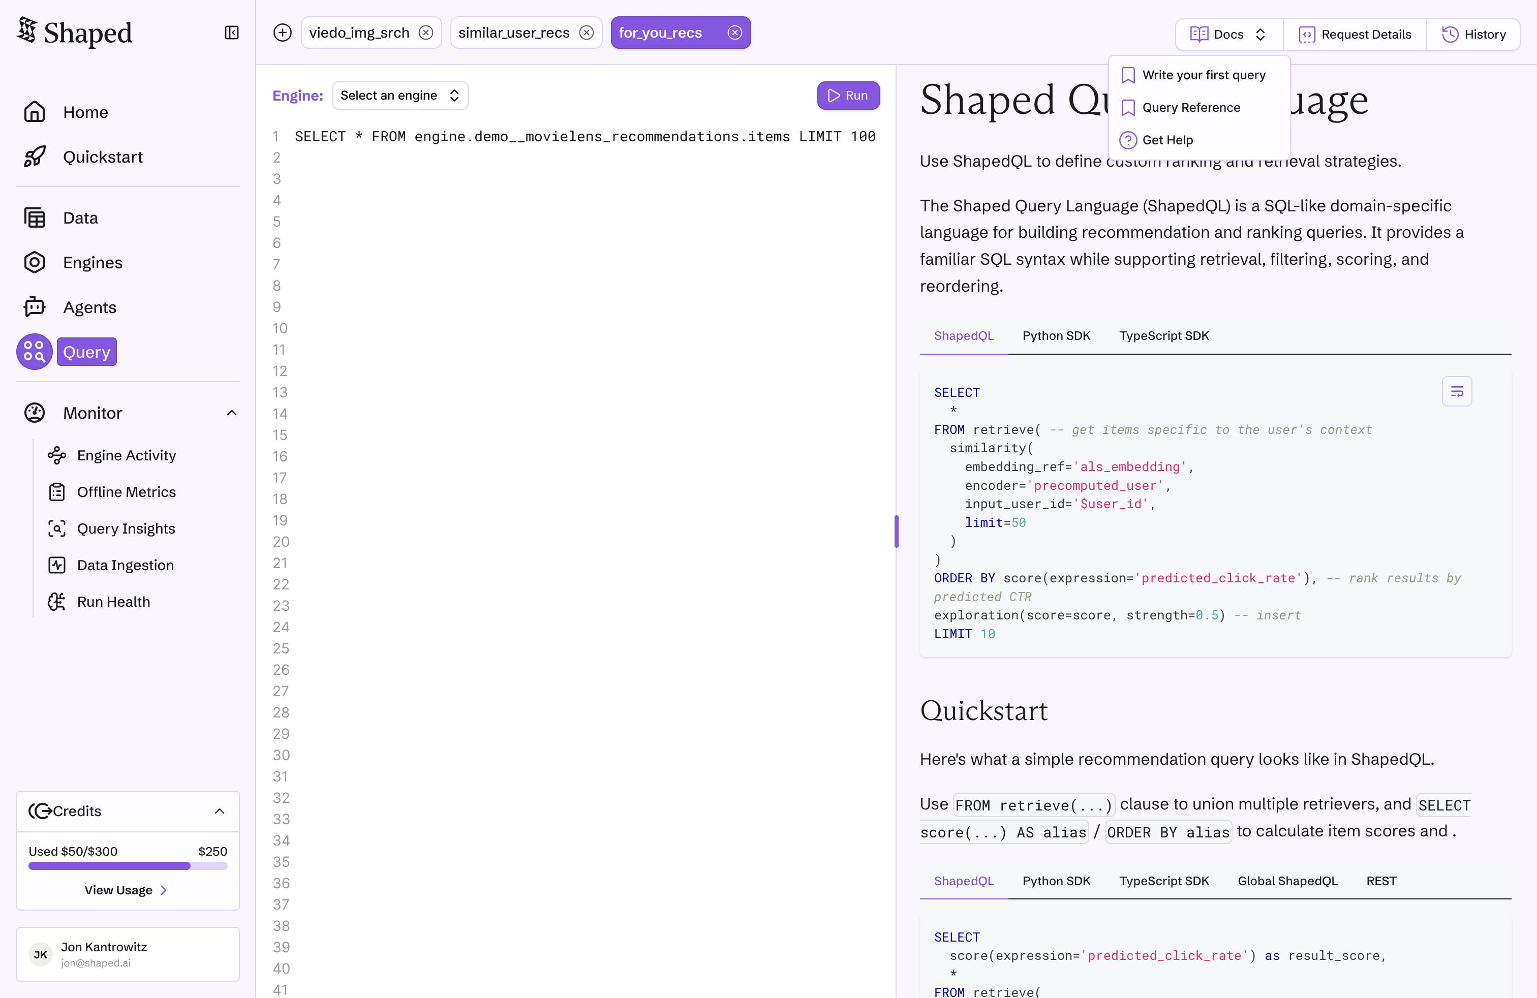Click the Get Help question mark icon
The width and height of the screenshot is (1537, 998).
pyautogui.click(x=1127, y=140)
